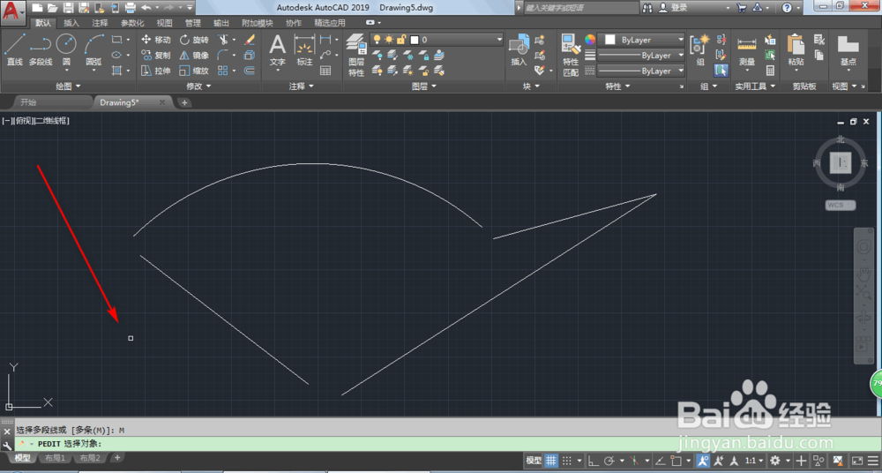Click the Offset icon in Modify panel
This screenshot has height=473, width=882.
point(250,71)
